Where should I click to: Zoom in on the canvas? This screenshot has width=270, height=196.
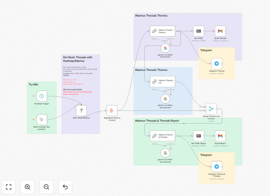point(28,187)
